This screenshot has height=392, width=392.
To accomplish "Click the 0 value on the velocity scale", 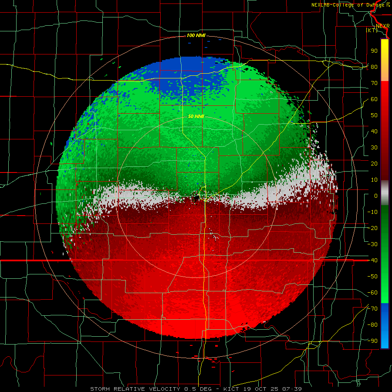I will pos(376,196).
